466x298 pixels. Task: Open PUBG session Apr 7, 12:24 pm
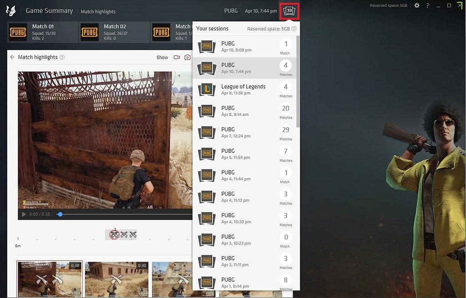[x=244, y=132]
